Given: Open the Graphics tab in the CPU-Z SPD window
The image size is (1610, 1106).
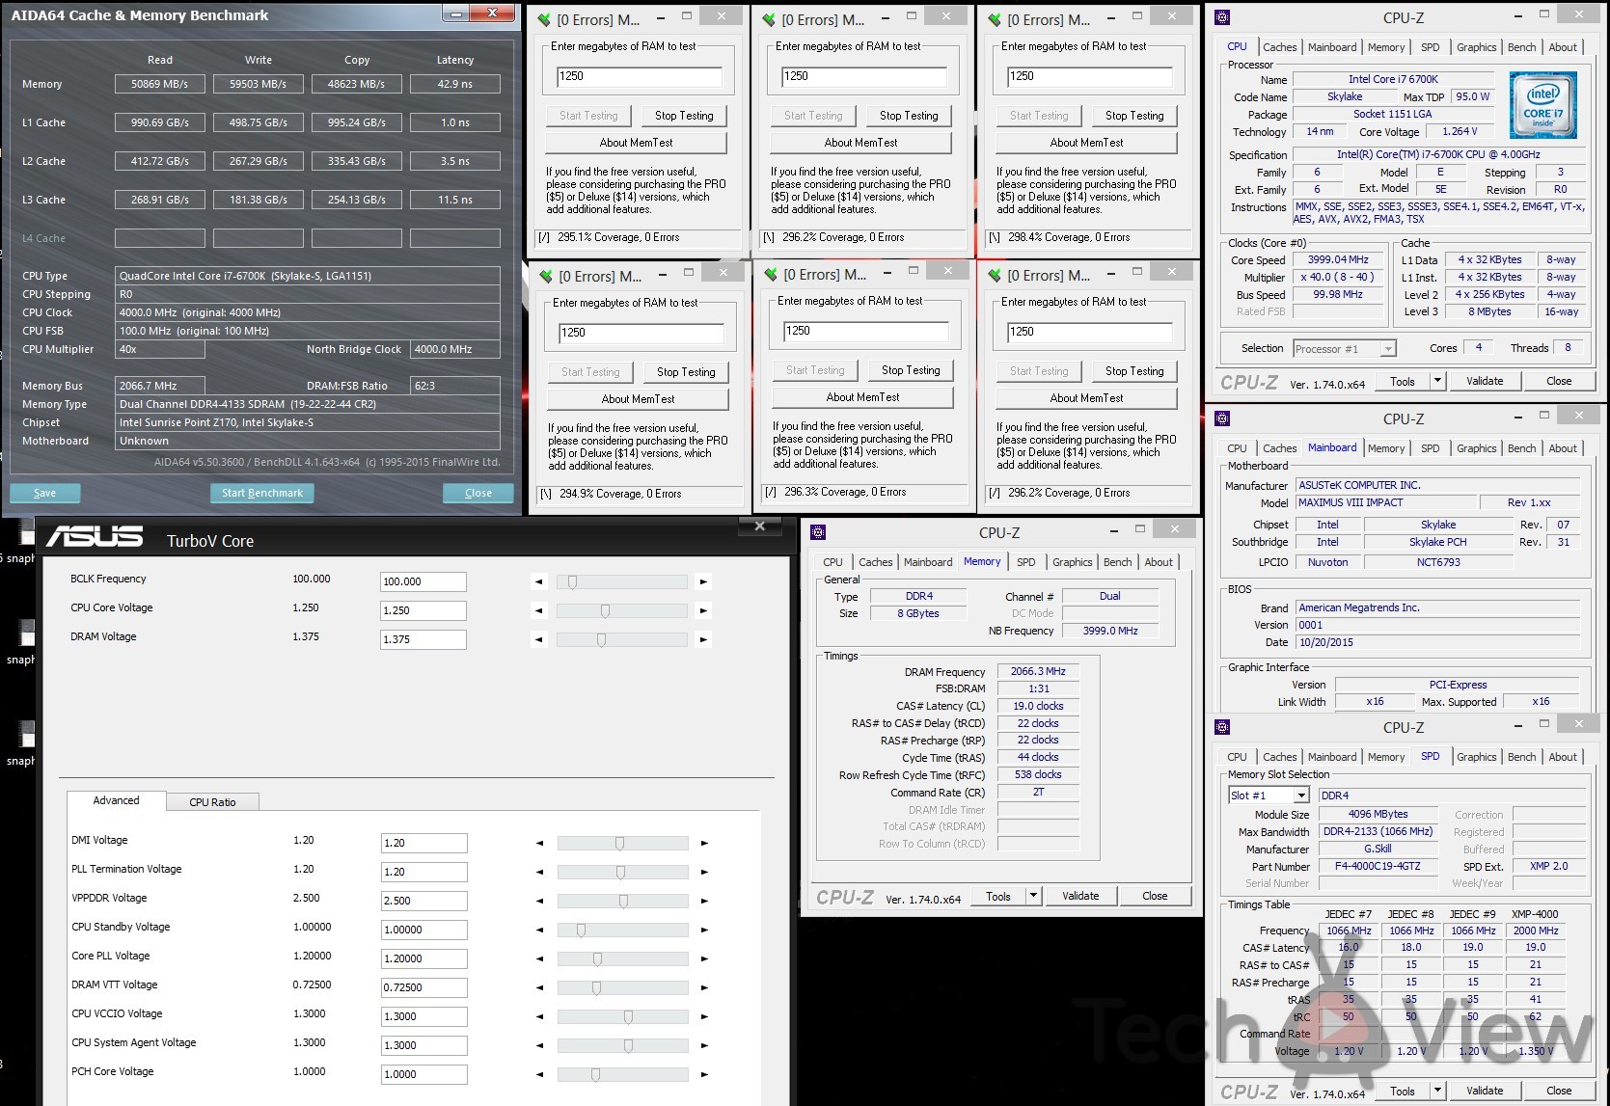Looking at the screenshot, I should point(1476,757).
